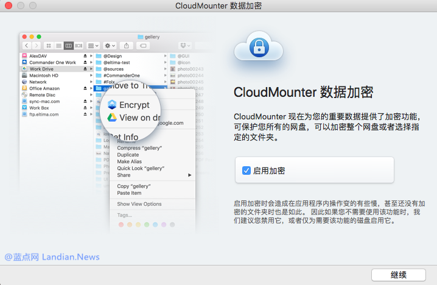Eject the Work Drive volume

(x=85, y=69)
